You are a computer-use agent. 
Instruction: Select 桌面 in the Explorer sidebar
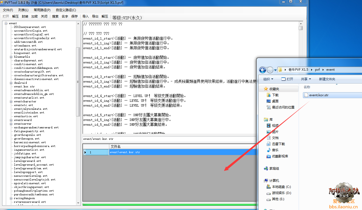[275, 101]
